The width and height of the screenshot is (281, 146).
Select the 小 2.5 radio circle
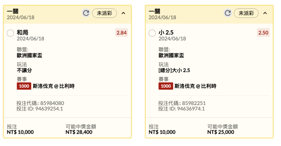152,33
